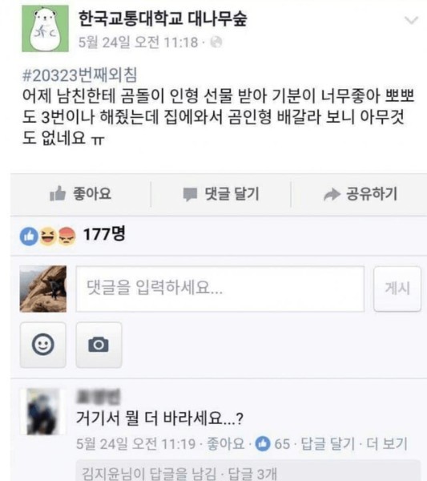The height and width of the screenshot is (481, 427).
Task: Click the laughing haha reaction icon
Action: pos(48,236)
